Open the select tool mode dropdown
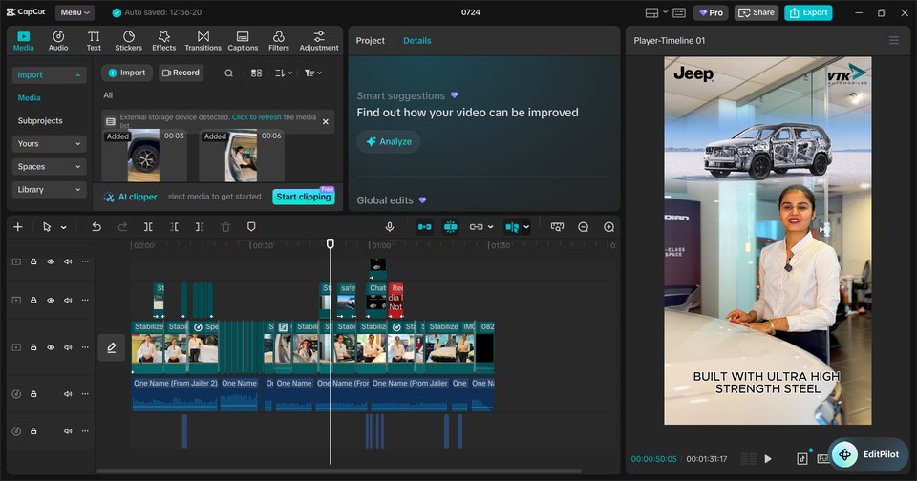 63,227
